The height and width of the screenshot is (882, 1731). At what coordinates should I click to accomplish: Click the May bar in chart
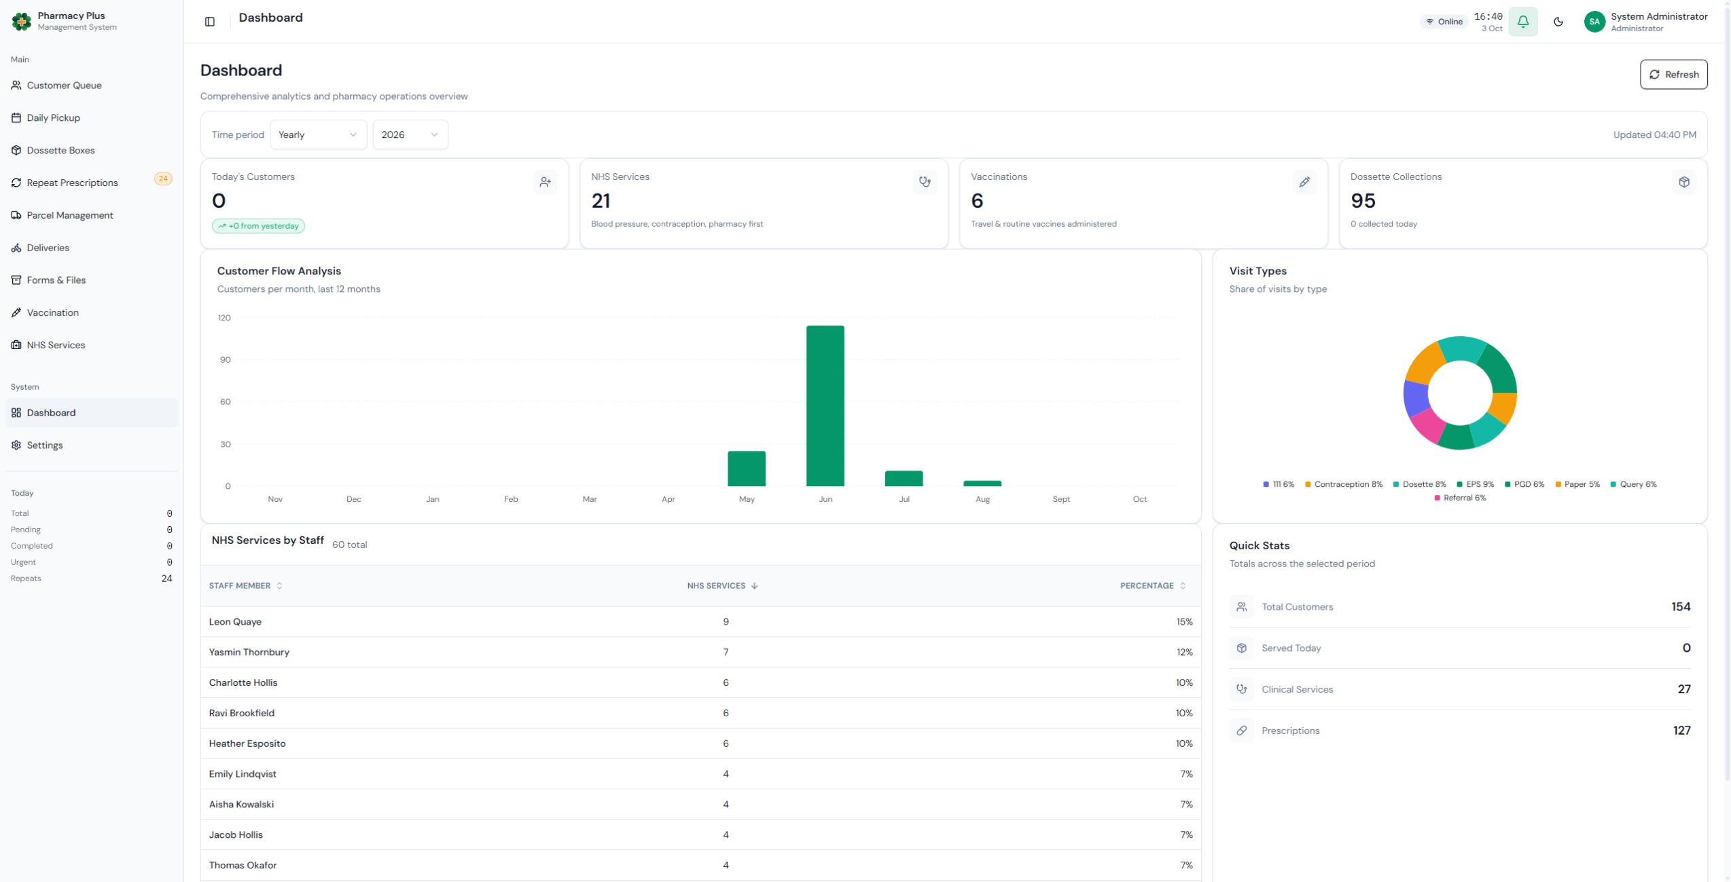[x=747, y=468]
